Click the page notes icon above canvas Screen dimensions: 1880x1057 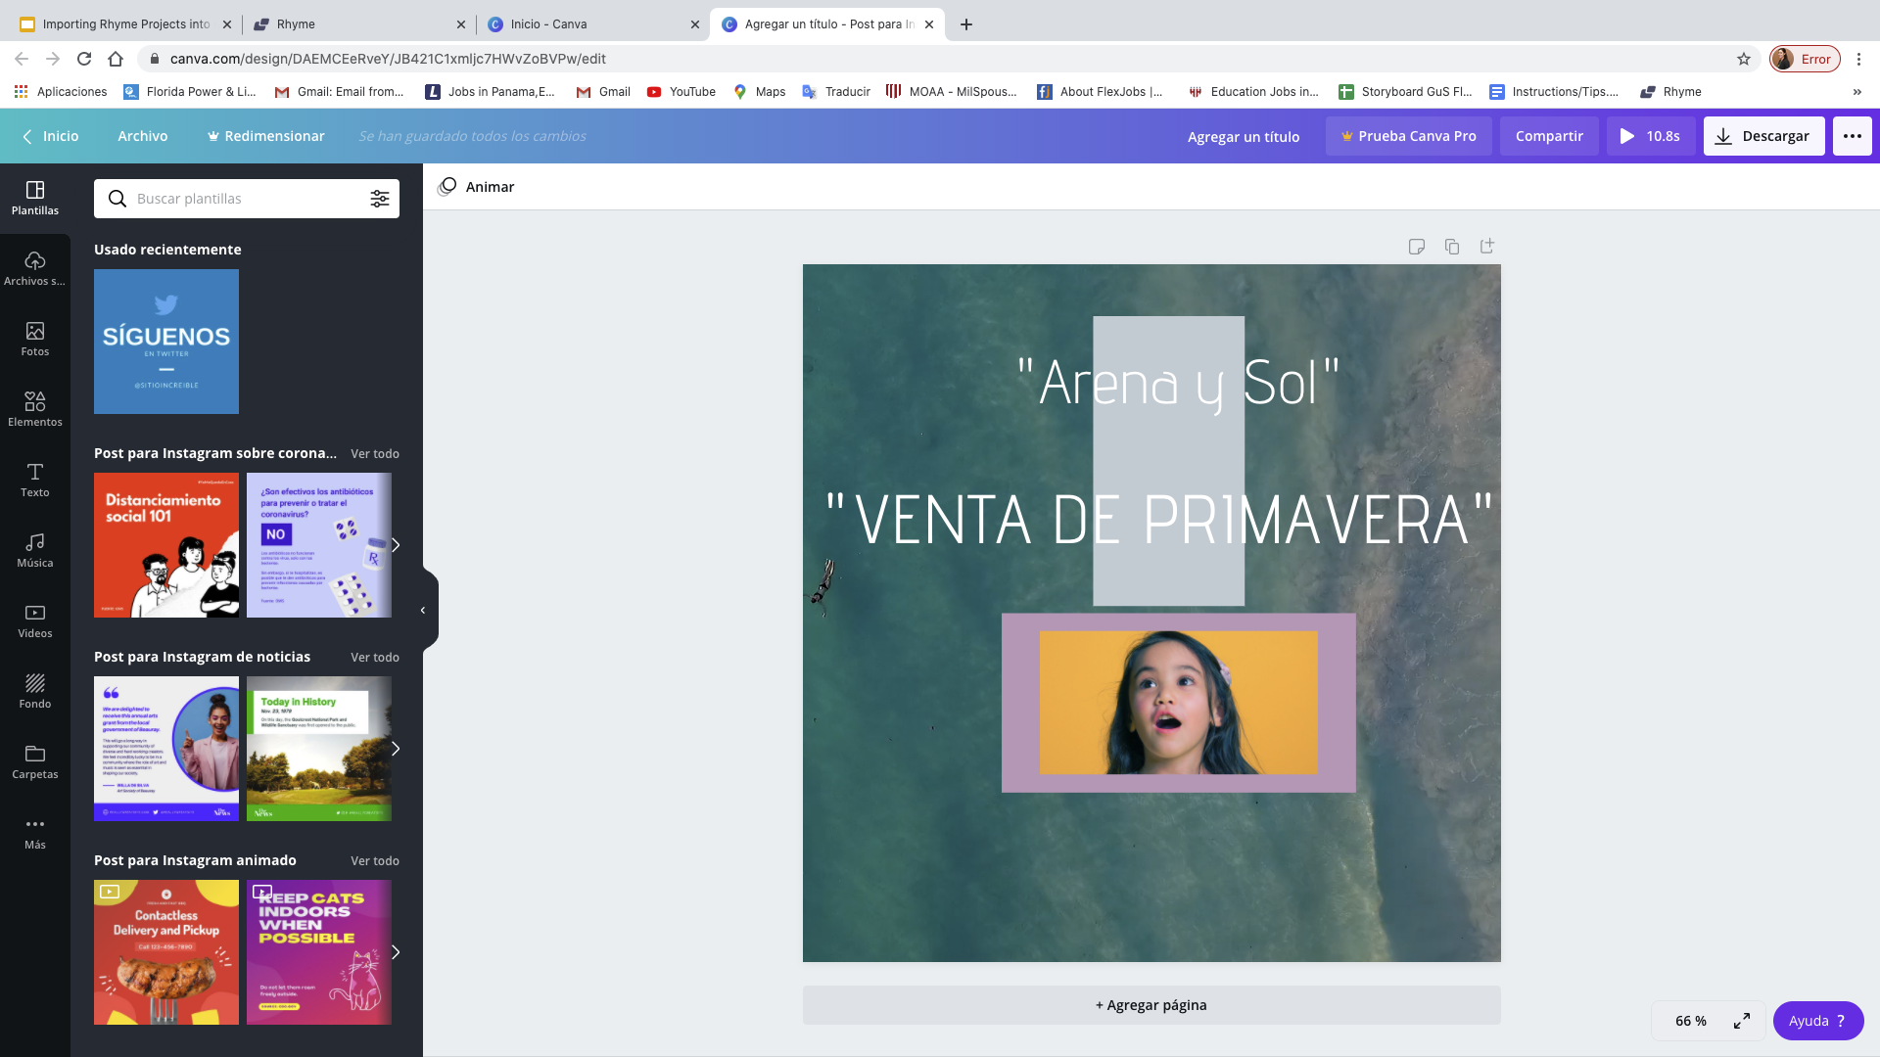[1417, 247]
